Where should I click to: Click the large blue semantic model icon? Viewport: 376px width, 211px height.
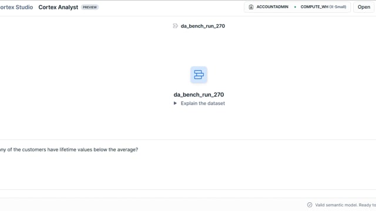(199, 74)
